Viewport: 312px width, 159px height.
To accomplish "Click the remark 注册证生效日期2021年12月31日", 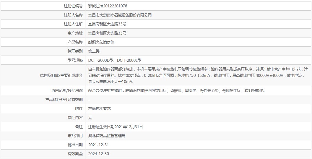I will click(116, 127).
